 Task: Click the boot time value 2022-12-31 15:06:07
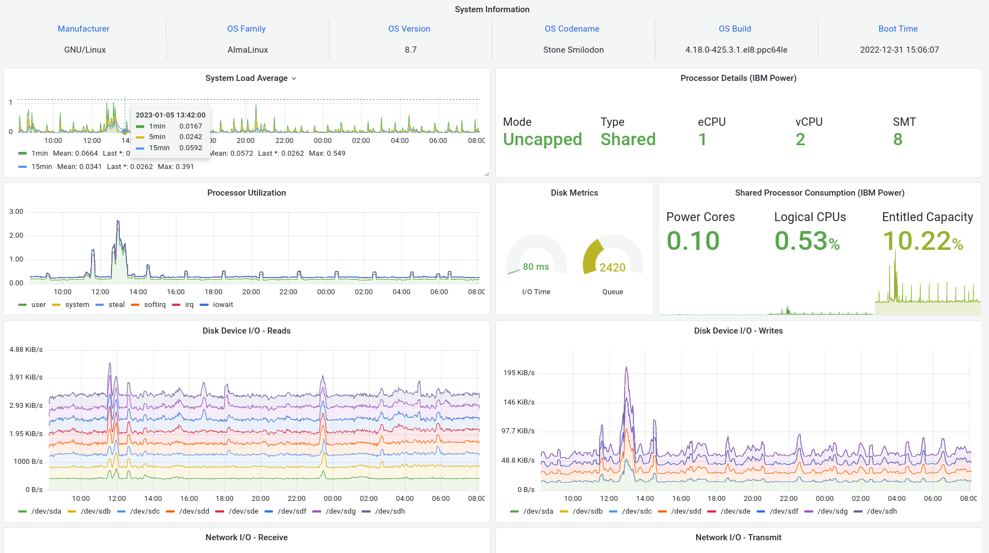899,50
